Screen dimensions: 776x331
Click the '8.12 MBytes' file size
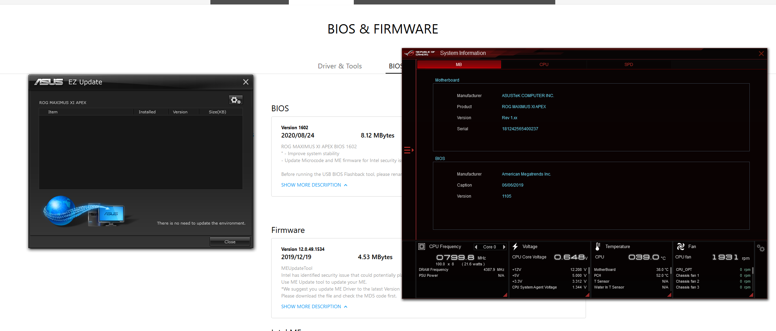378,135
